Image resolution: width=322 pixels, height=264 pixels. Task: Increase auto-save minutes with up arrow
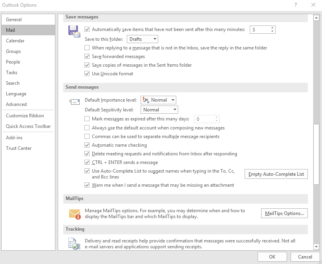272,28
